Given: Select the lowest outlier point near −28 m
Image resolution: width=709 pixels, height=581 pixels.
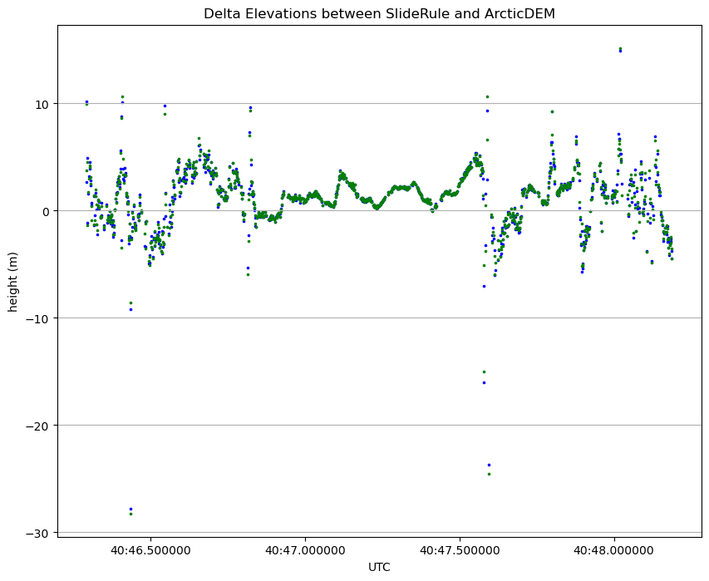Looking at the screenshot, I should coord(130,511).
